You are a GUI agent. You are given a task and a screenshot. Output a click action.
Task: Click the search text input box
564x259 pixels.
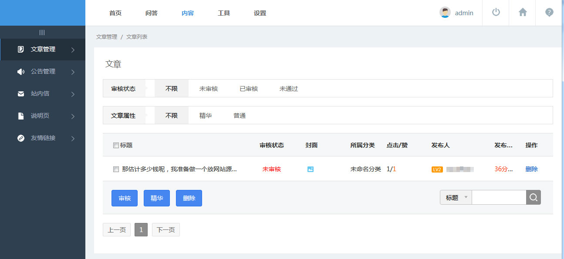pos(499,197)
